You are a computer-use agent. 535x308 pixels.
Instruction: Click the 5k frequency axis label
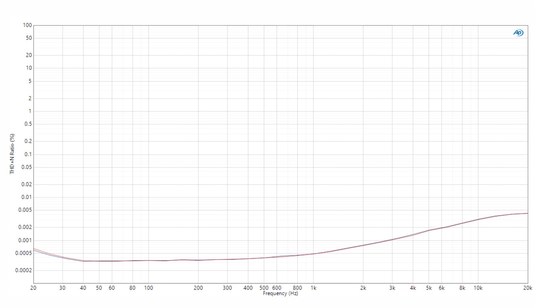(429, 288)
